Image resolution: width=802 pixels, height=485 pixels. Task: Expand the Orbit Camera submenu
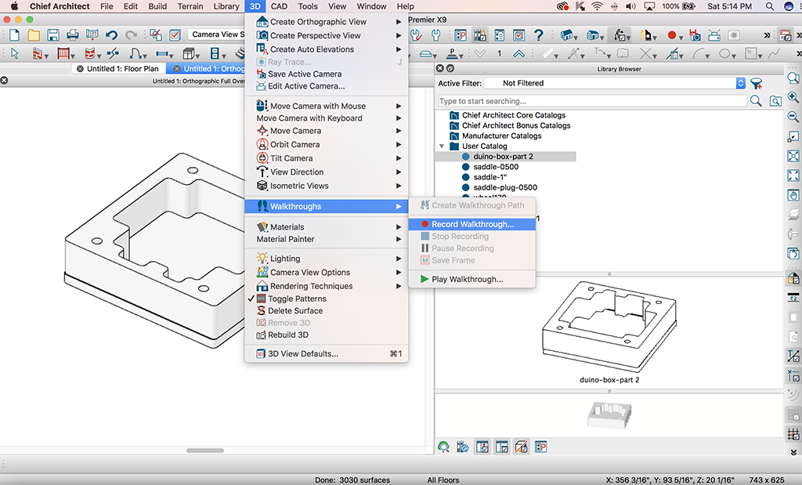(327, 144)
